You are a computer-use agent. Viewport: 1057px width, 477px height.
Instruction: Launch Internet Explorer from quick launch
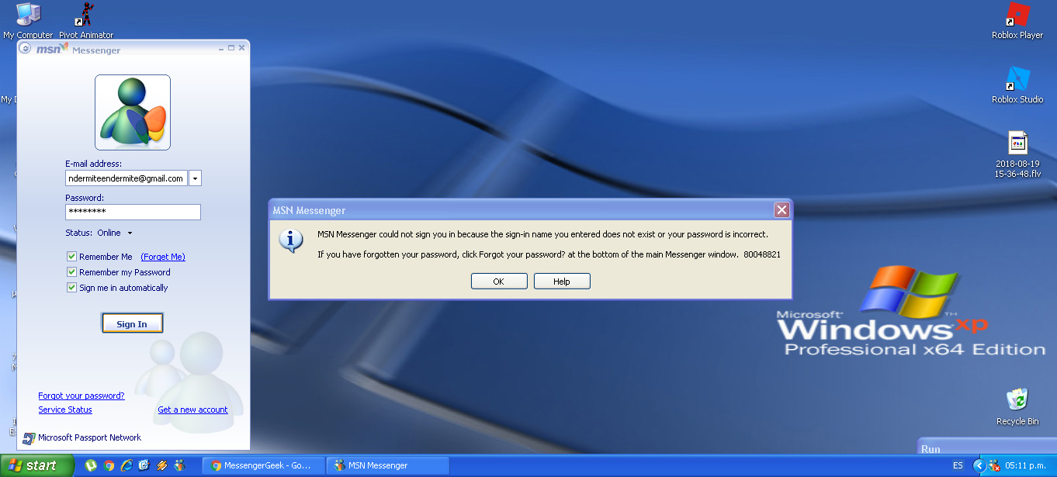(126, 465)
